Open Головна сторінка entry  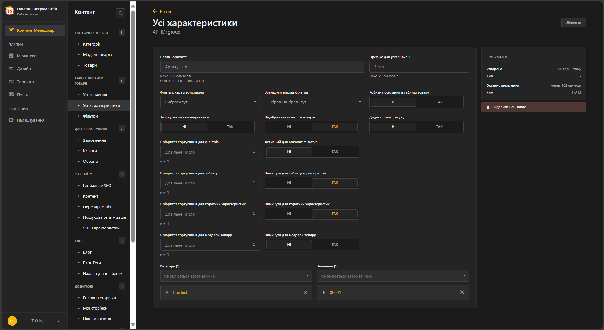[99, 298]
